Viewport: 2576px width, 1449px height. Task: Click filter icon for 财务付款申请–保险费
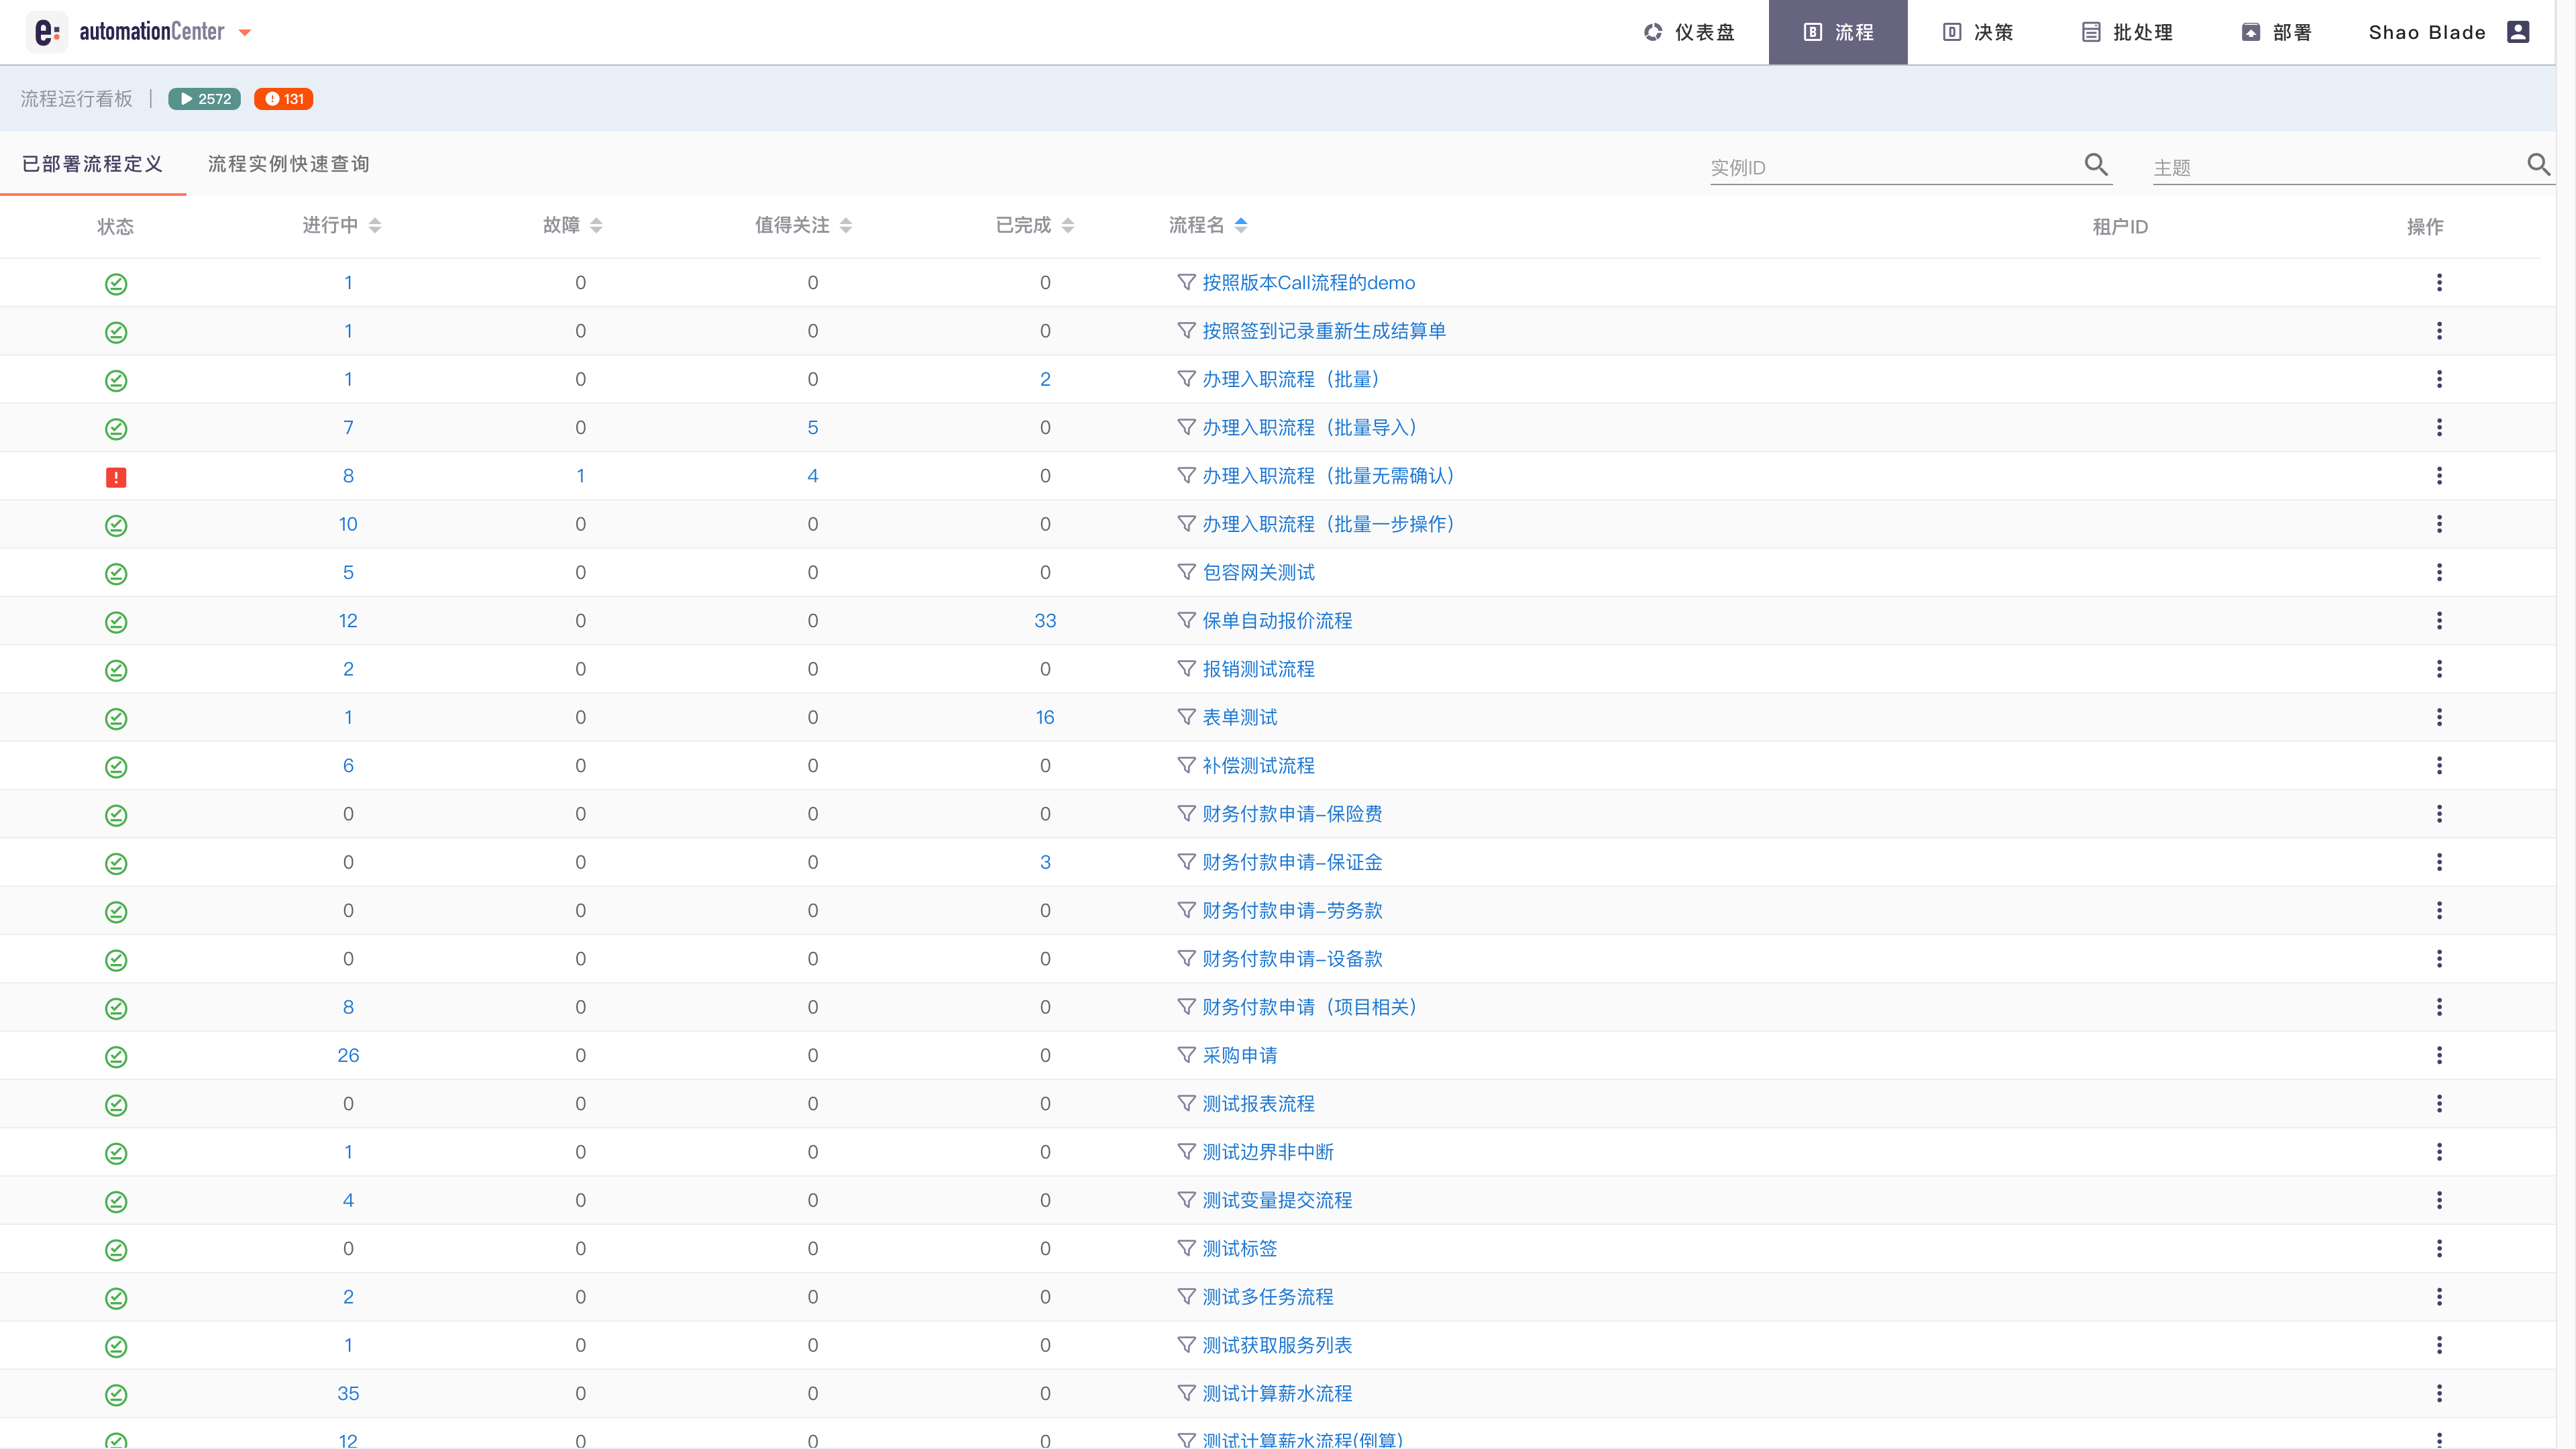pyautogui.click(x=1186, y=814)
